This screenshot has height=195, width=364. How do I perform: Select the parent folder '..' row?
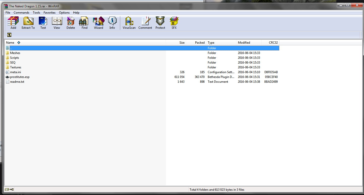(x=142, y=48)
